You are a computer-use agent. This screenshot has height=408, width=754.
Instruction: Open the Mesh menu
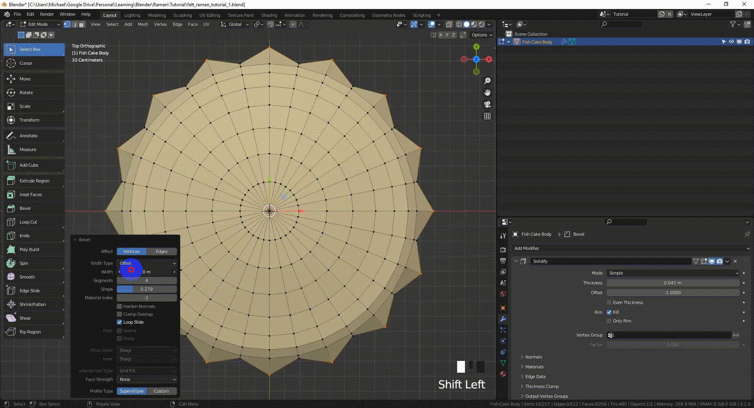tap(143, 24)
